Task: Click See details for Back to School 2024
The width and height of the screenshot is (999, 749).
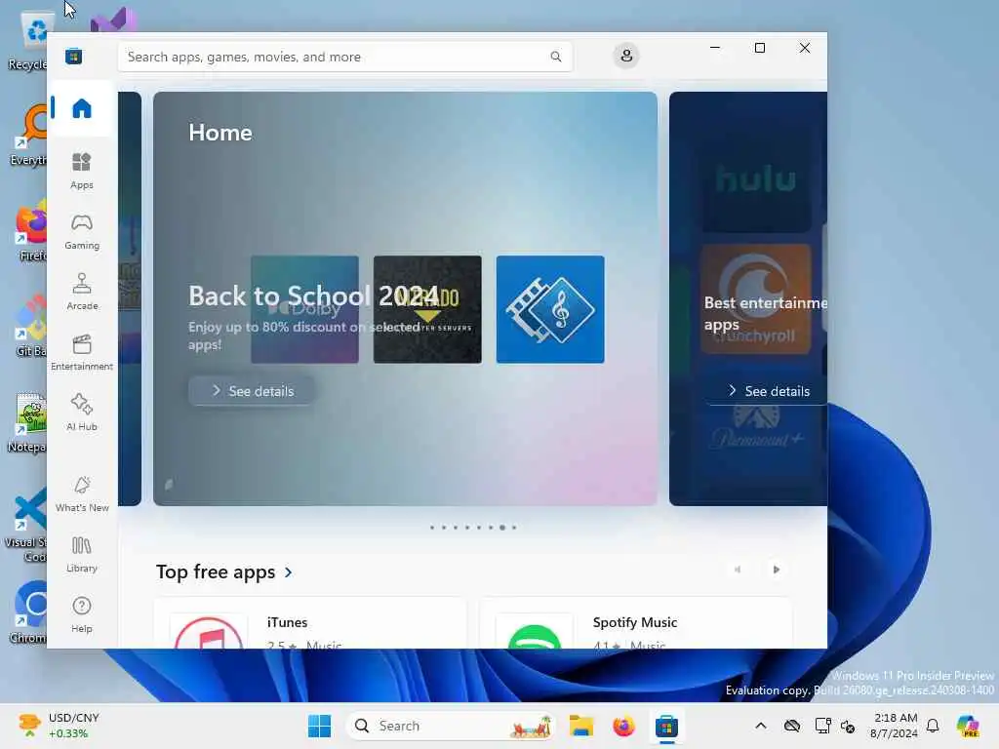Action: pyautogui.click(x=251, y=391)
